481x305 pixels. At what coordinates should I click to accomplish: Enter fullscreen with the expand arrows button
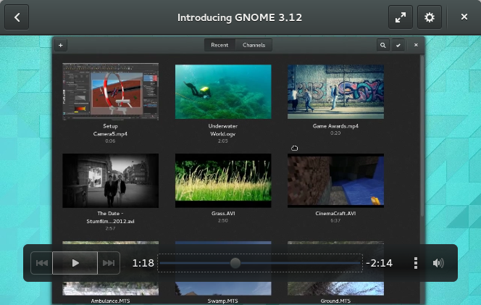tap(401, 17)
